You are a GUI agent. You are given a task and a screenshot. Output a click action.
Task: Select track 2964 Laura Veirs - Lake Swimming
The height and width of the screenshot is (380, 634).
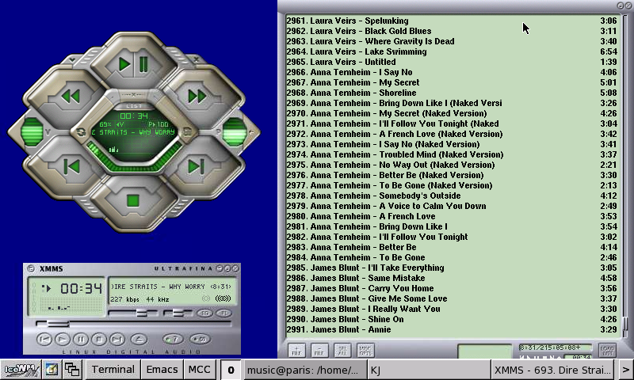click(x=452, y=51)
